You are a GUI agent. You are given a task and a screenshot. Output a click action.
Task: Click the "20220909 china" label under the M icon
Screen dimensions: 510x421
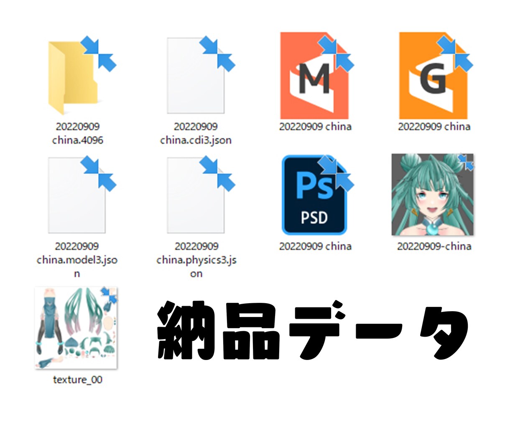[315, 127]
